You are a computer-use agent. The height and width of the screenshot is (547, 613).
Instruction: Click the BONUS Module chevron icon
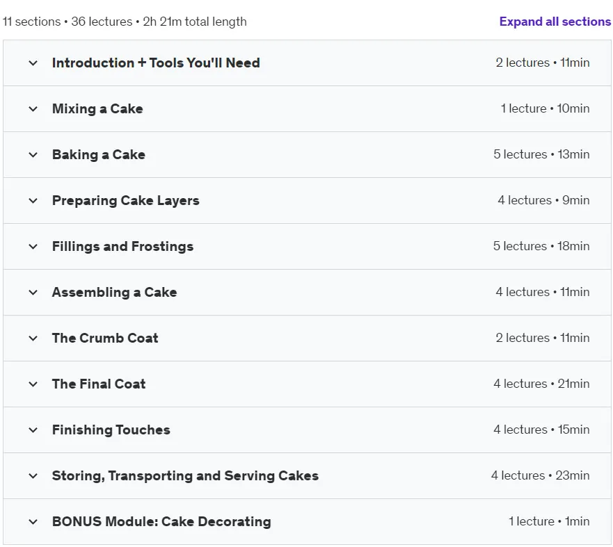pos(33,521)
